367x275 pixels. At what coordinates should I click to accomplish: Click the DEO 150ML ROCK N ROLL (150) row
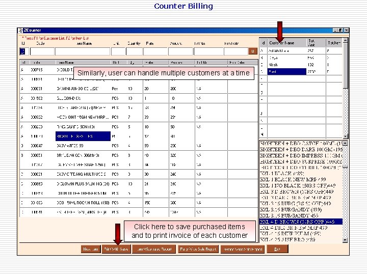139,203
